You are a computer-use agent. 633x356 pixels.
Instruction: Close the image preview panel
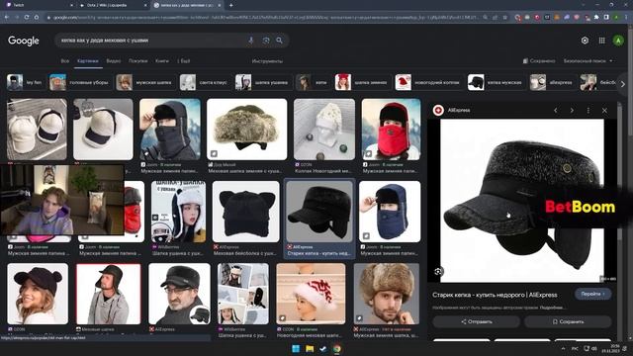pos(604,110)
